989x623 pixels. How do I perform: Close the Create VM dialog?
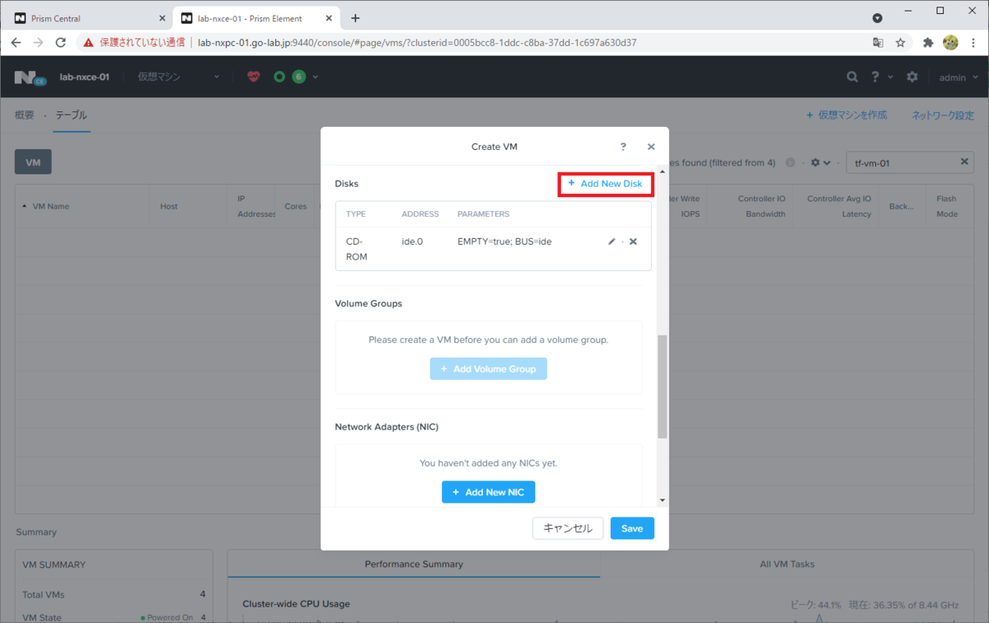[x=651, y=147]
